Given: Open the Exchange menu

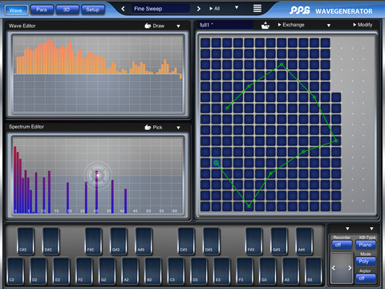Looking at the screenshot, I should point(291,25).
